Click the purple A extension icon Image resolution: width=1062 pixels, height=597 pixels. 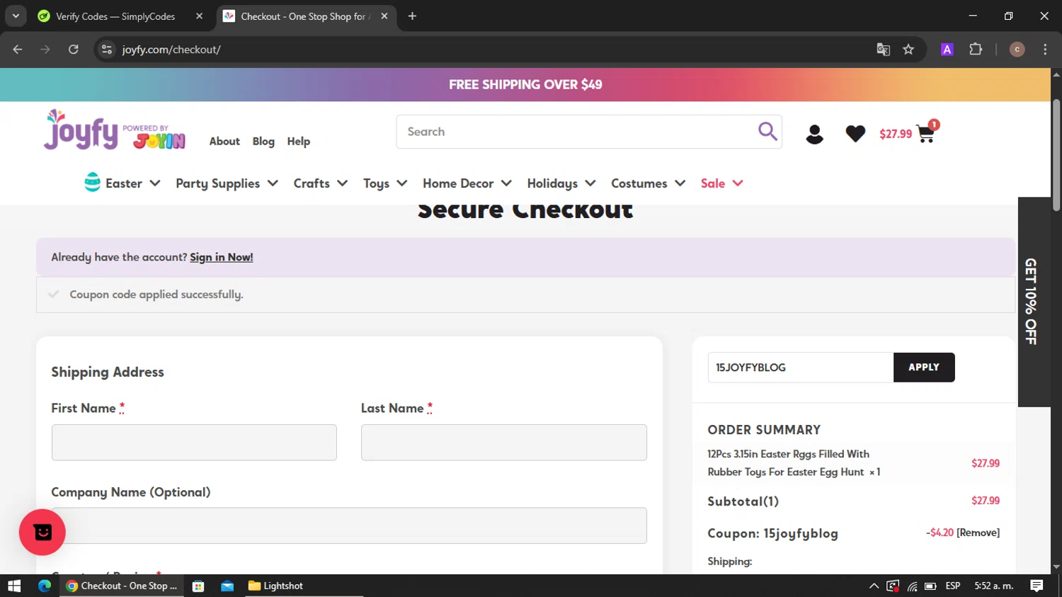947,50
